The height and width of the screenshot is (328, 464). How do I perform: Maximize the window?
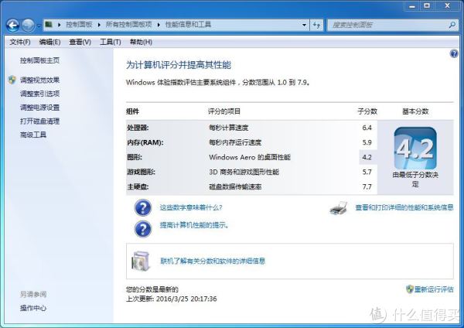[427, 6]
